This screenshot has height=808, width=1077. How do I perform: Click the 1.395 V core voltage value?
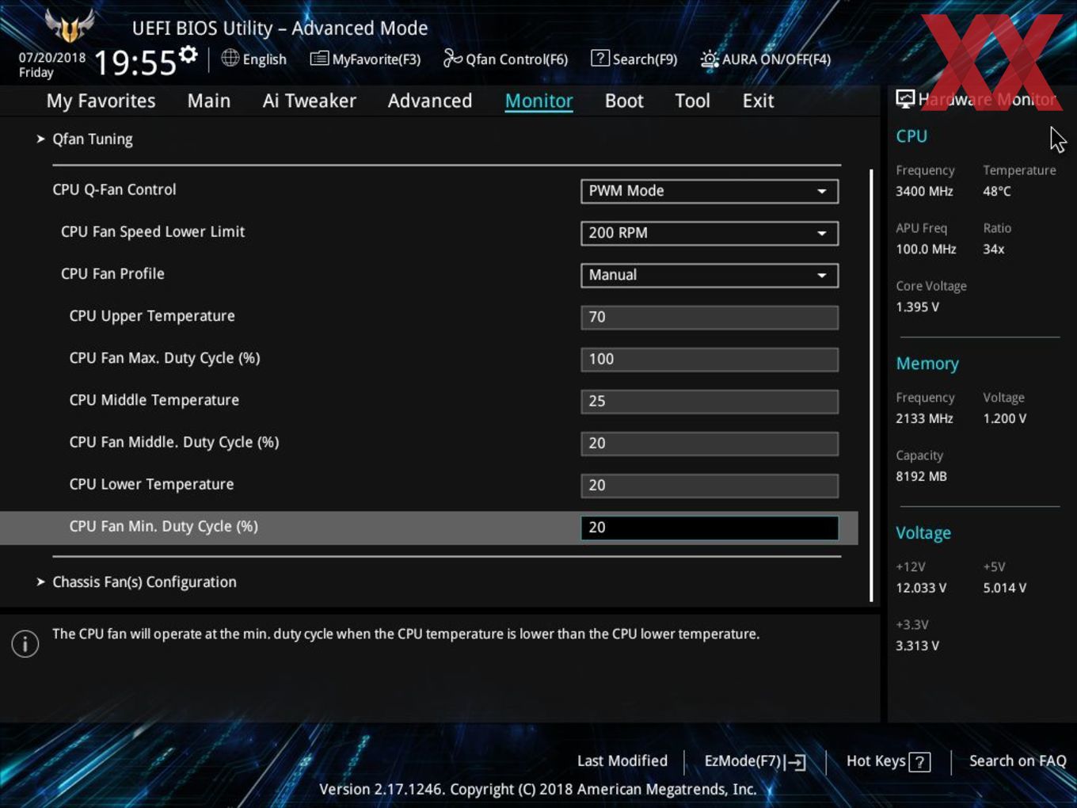coord(917,307)
